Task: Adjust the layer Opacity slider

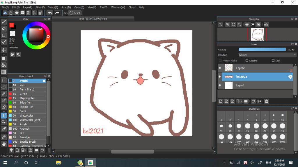Action: 262,49
